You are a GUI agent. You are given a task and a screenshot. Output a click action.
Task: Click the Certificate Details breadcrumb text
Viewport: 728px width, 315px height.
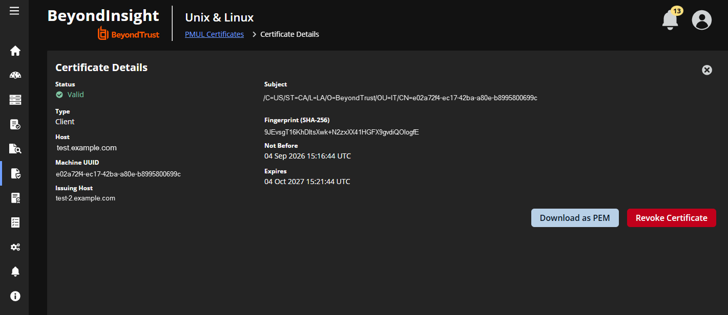point(289,34)
